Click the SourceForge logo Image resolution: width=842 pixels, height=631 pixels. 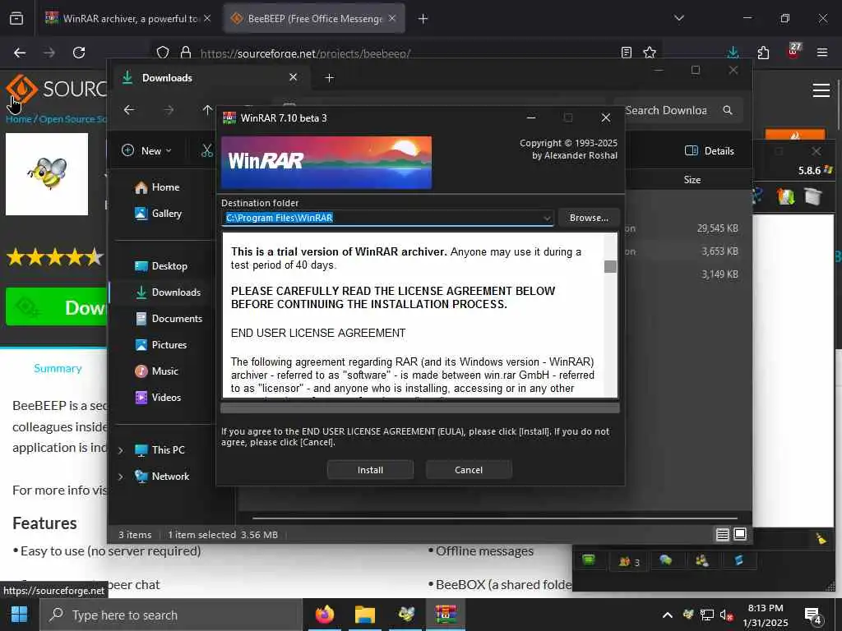click(57, 89)
